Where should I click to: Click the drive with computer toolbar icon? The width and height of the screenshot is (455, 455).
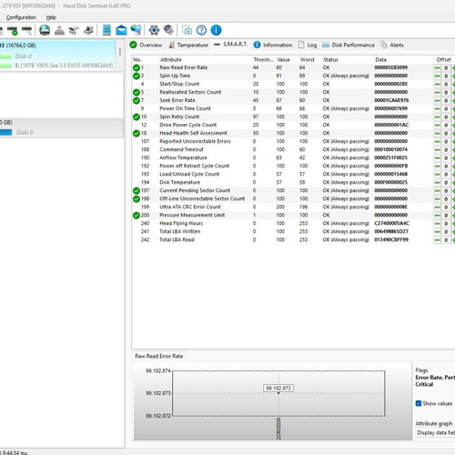pyautogui.click(x=88, y=30)
